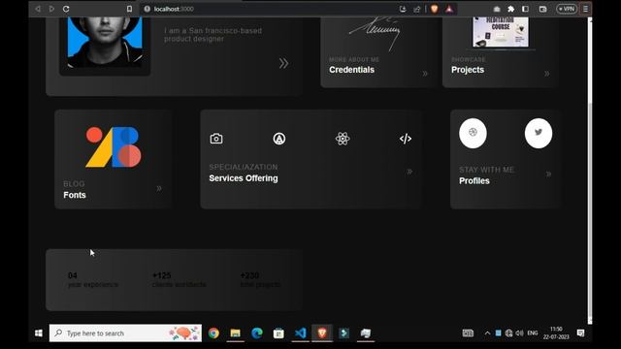Click the camera photography service icon
Image resolution: width=621 pixels, height=349 pixels.
(x=216, y=139)
